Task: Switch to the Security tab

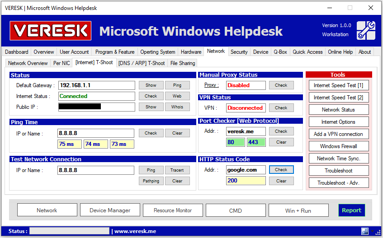Action: point(239,52)
